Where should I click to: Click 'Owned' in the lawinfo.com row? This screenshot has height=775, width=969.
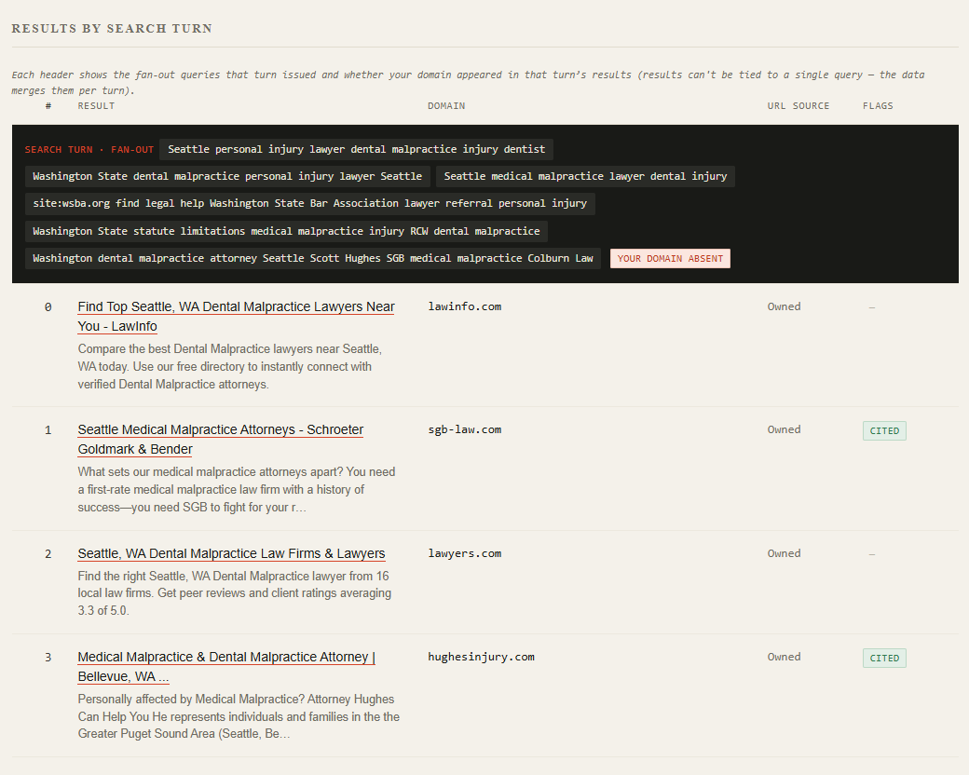click(785, 306)
